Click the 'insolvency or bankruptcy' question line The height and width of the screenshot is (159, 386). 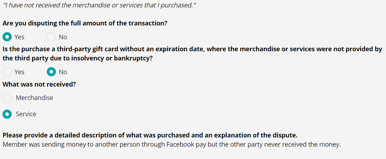(76, 59)
